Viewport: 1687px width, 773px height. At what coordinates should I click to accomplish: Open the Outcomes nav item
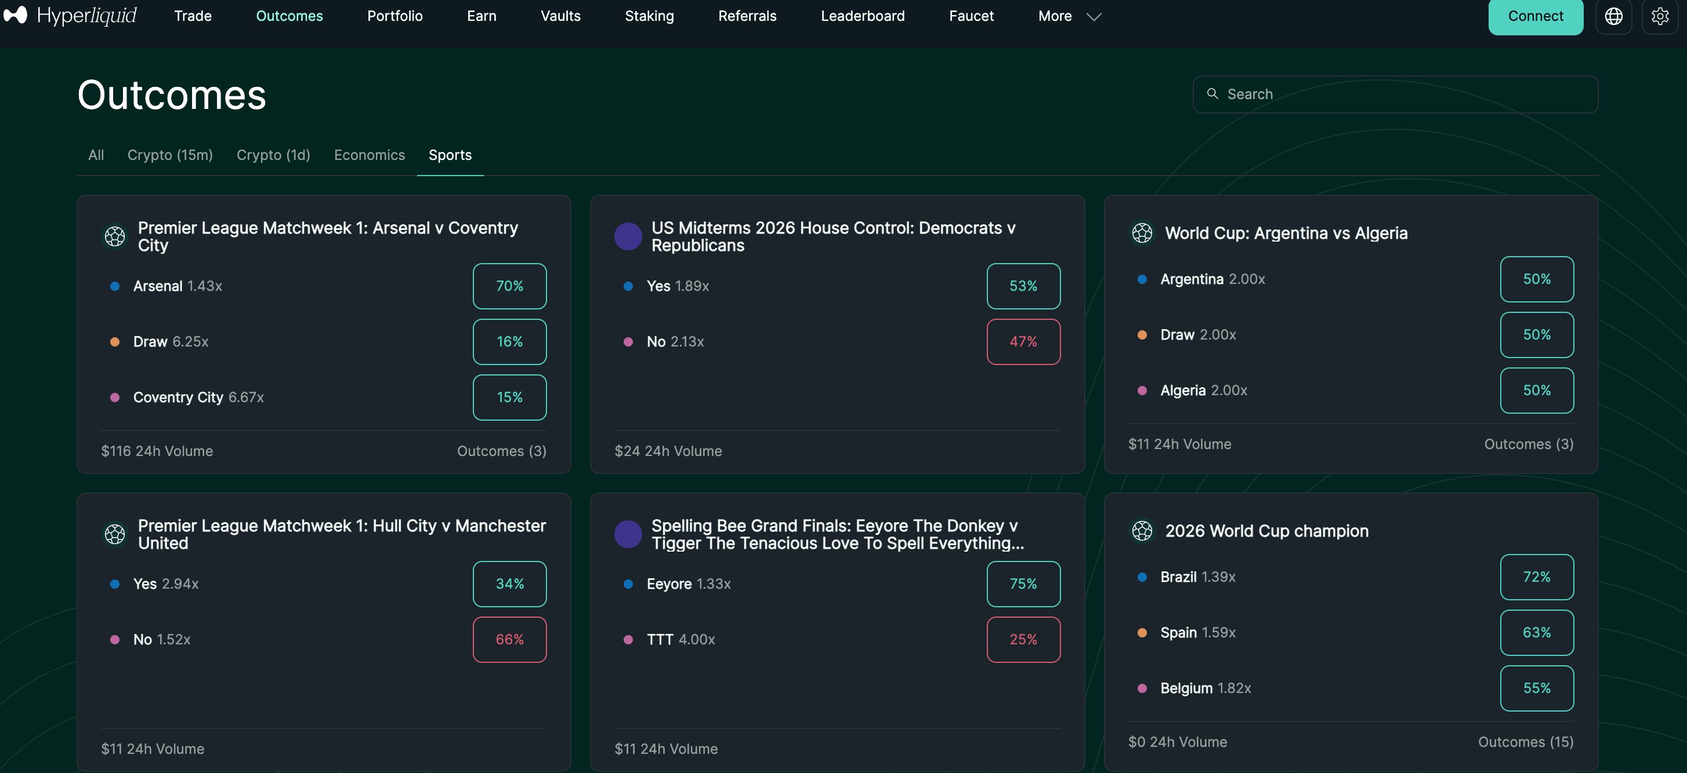click(289, 16)
